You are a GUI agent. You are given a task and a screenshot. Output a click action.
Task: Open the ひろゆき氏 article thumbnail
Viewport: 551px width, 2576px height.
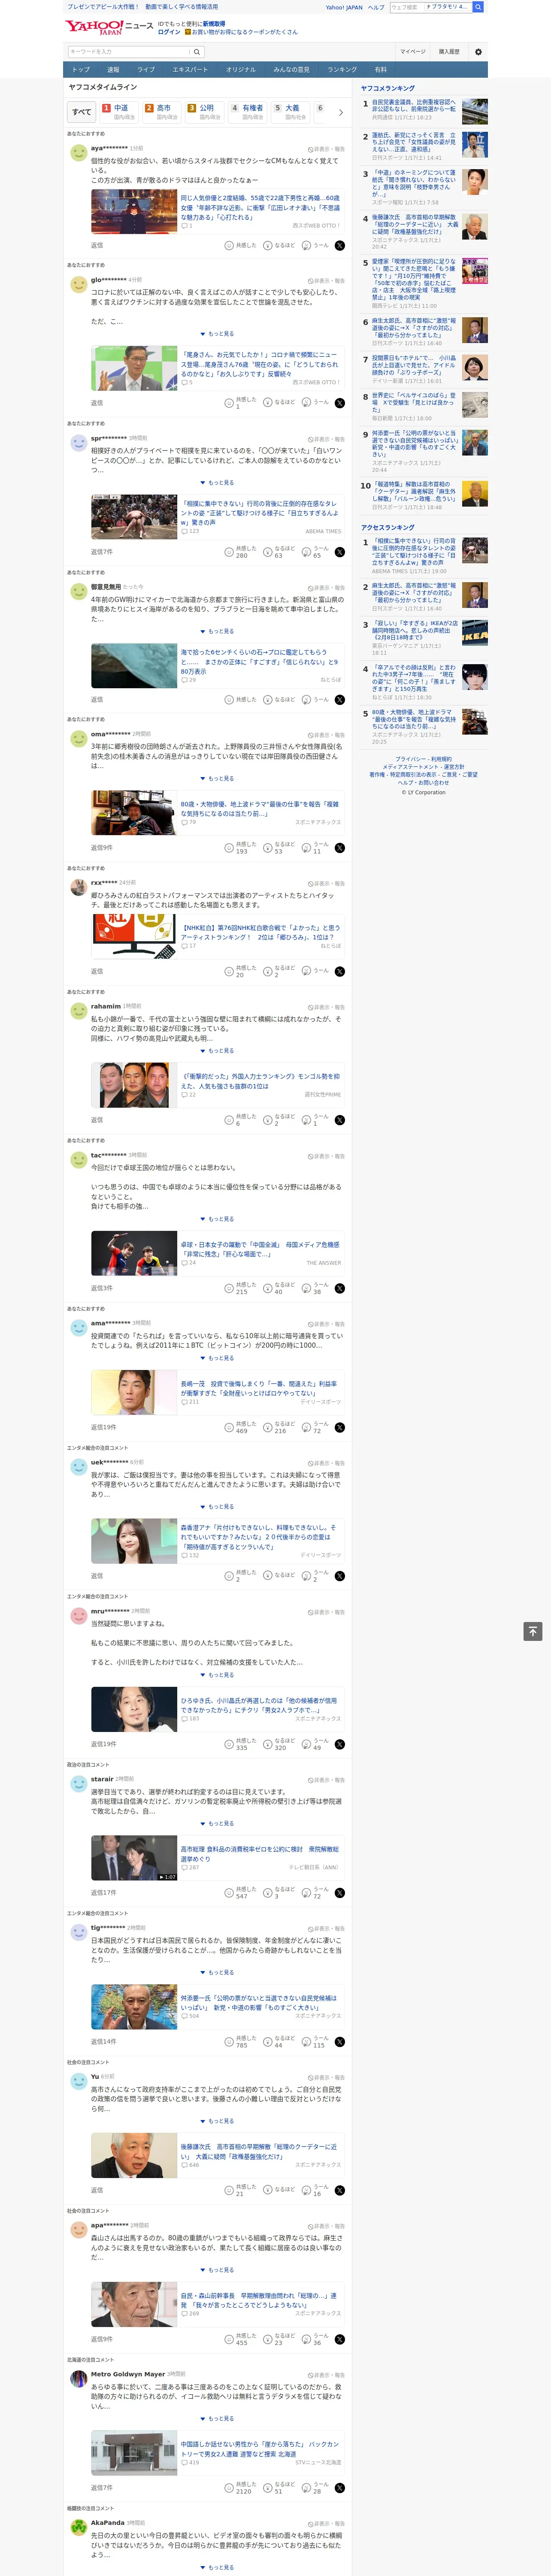[x=134, y=1710]
